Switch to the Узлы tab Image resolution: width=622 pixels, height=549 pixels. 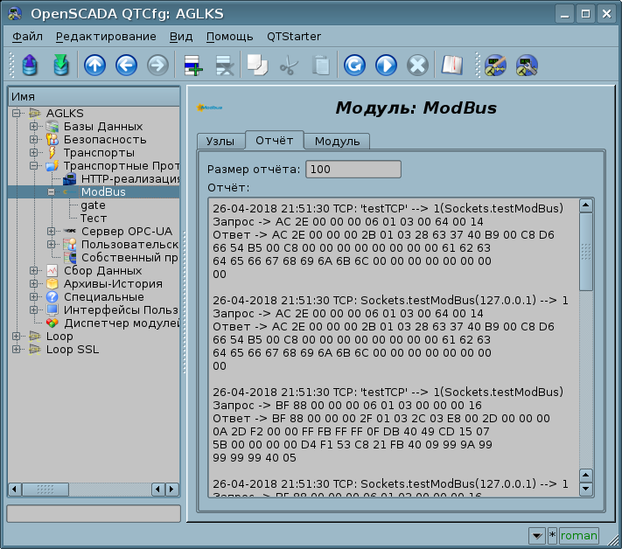click(x=219, y=142)
